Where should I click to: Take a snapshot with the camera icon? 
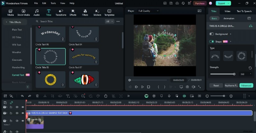pos(187,87)
